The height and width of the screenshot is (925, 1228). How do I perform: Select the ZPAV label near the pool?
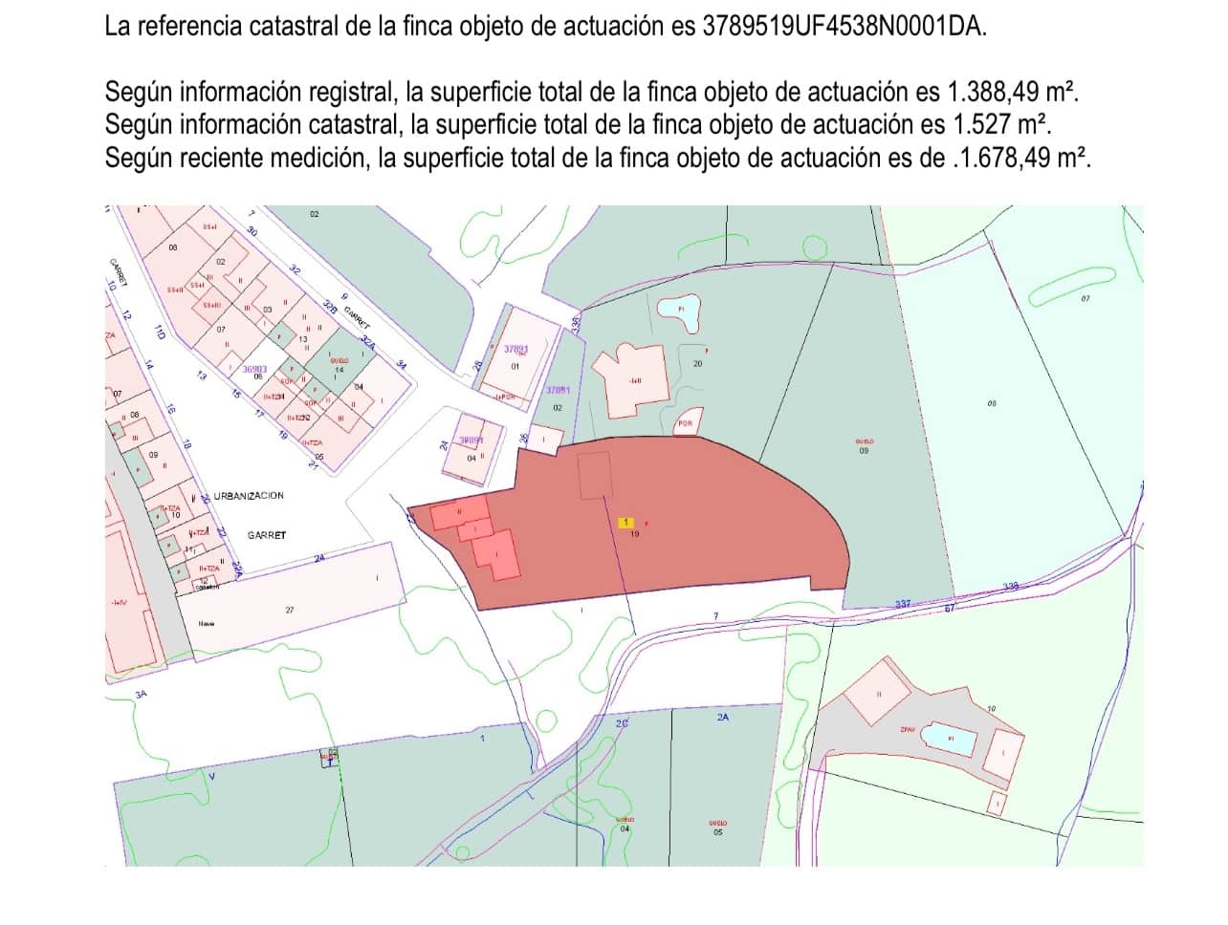point(908,729)
